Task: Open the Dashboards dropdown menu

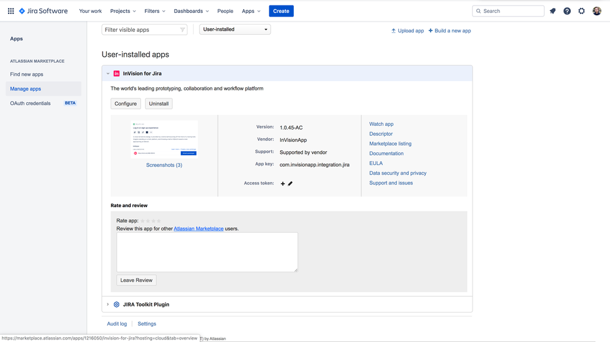Action: (x=191, y=11)
